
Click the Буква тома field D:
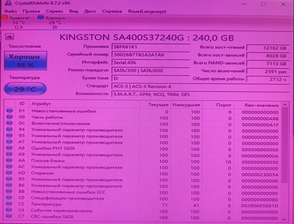click(x=151, y=79)
